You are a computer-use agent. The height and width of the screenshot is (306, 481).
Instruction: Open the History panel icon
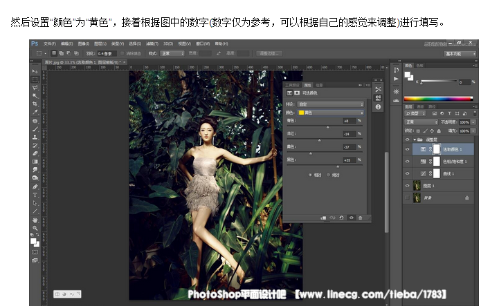(x=397, y=70)
